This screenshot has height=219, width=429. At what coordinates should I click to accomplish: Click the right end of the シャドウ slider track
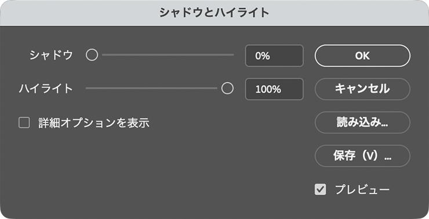click(x=232, y=54)
